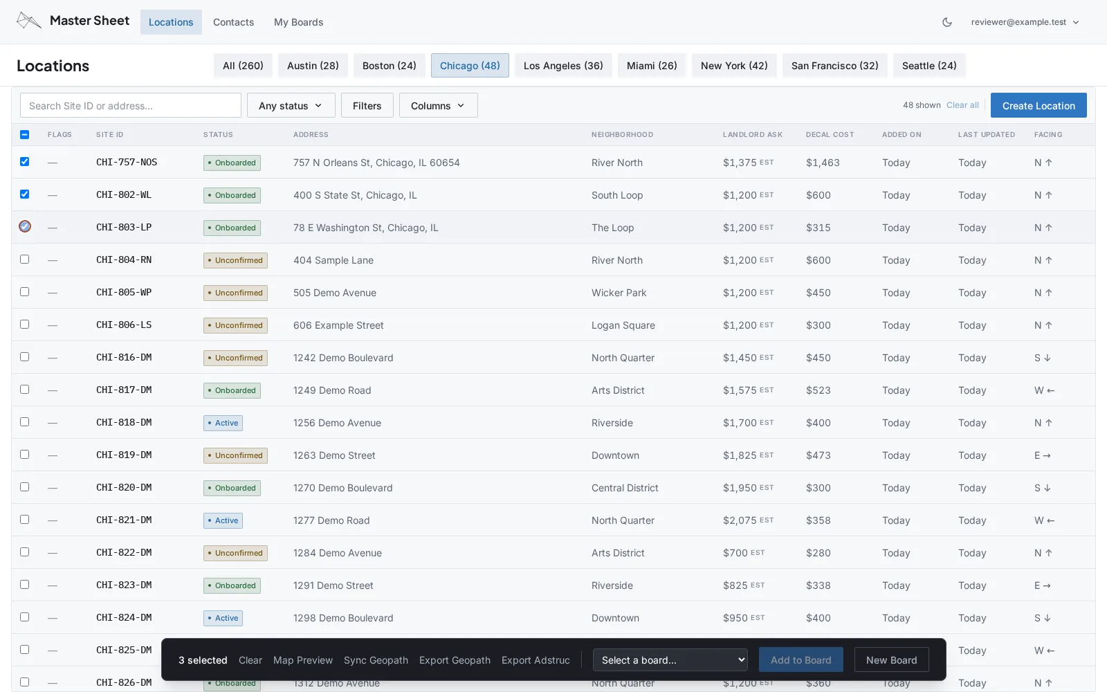Click Add to Board
1107x692 pixels.
[x=800, y=659]
